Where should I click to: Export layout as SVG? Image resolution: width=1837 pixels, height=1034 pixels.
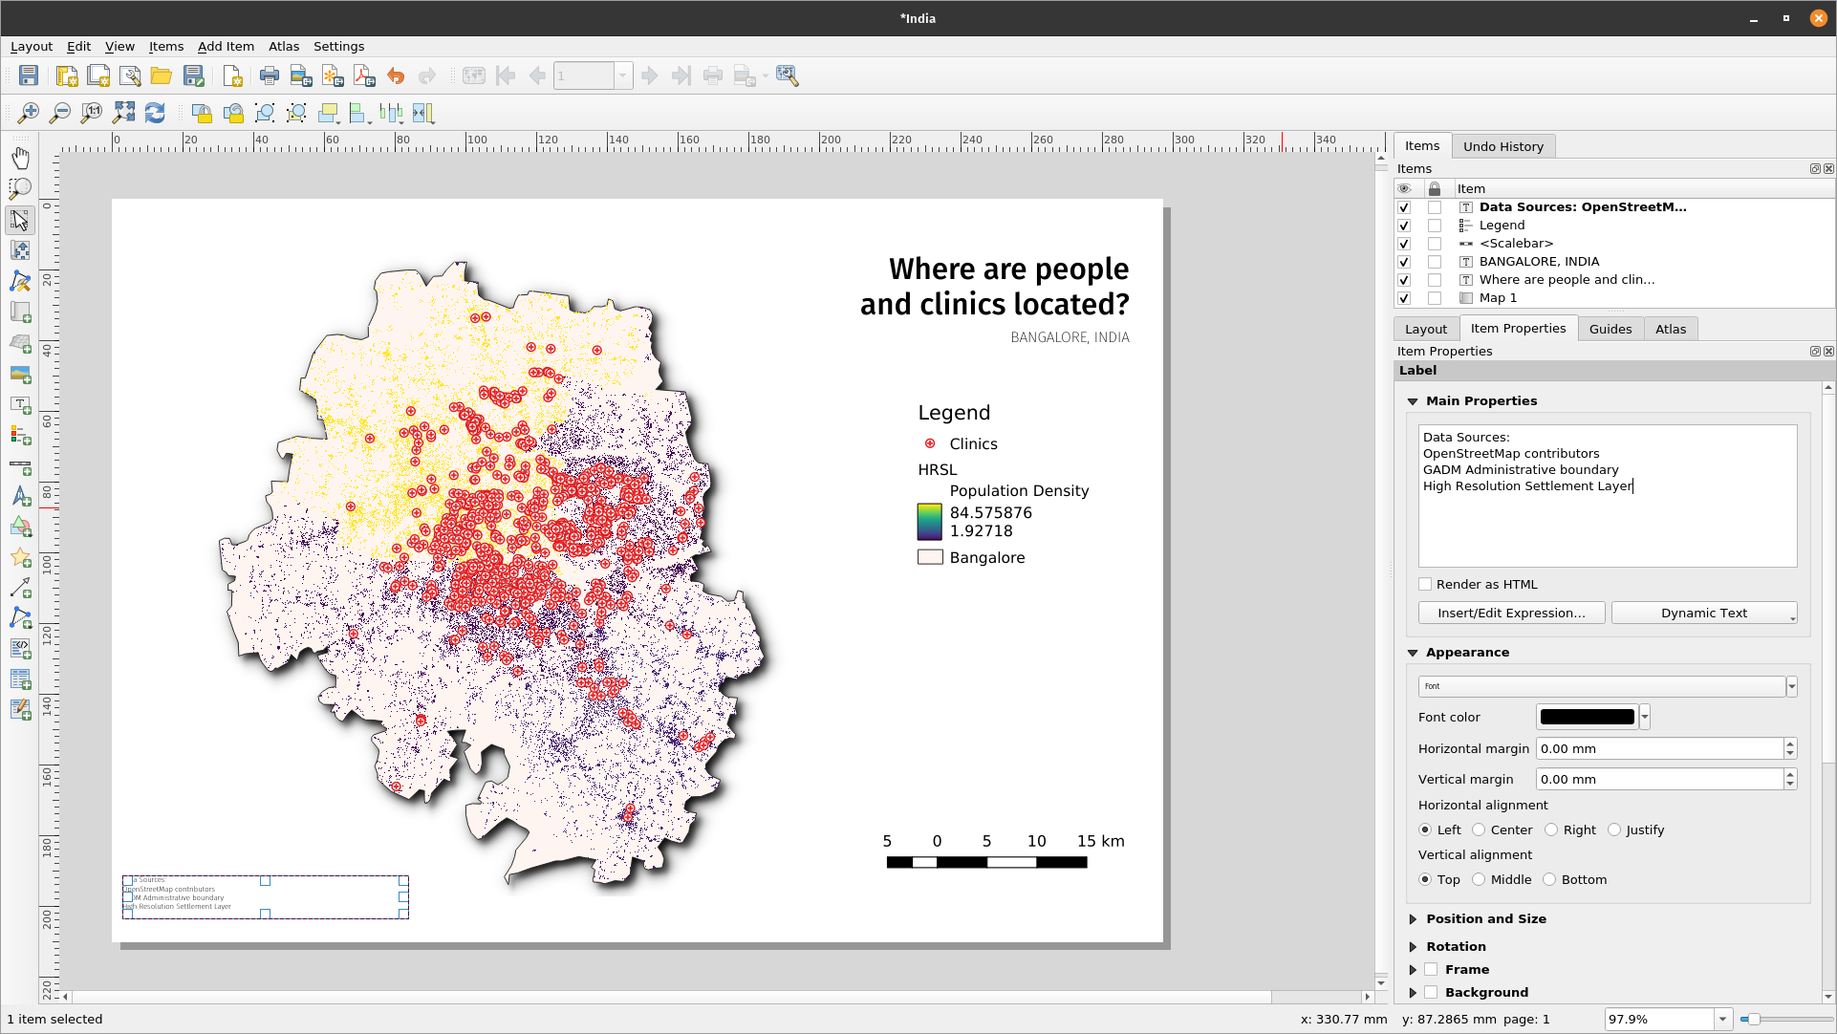[333, 75]
